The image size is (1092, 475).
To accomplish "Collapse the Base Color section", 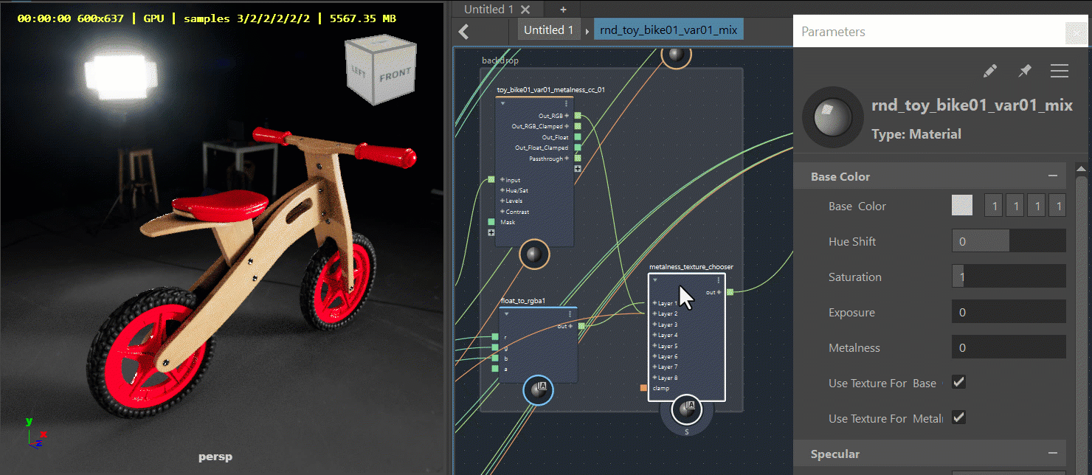I will [1054, 176].
